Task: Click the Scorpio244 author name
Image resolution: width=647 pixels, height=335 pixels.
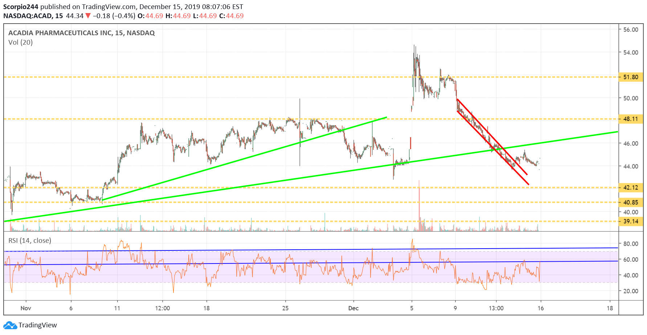Action: pos(21,7)
